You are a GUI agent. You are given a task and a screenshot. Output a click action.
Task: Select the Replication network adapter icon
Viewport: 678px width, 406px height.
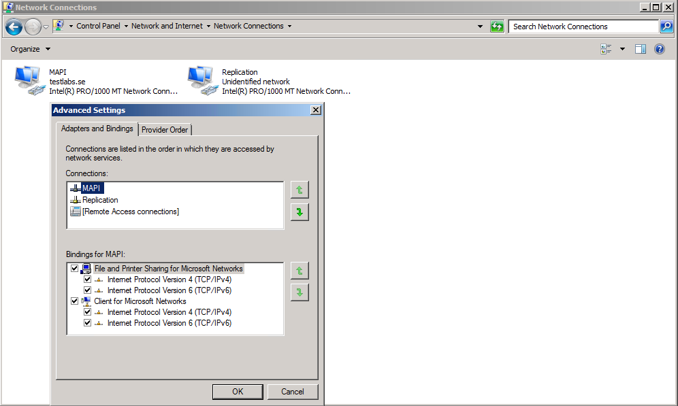point(202,81)
